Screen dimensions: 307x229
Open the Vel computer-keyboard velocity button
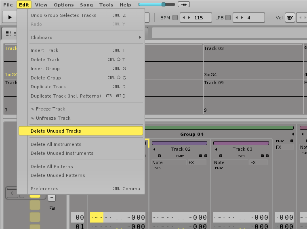click(x=290, y=18)
